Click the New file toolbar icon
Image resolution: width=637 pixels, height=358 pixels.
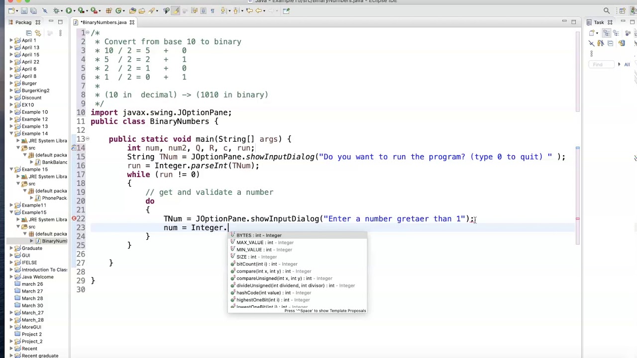tap(11, 10)
